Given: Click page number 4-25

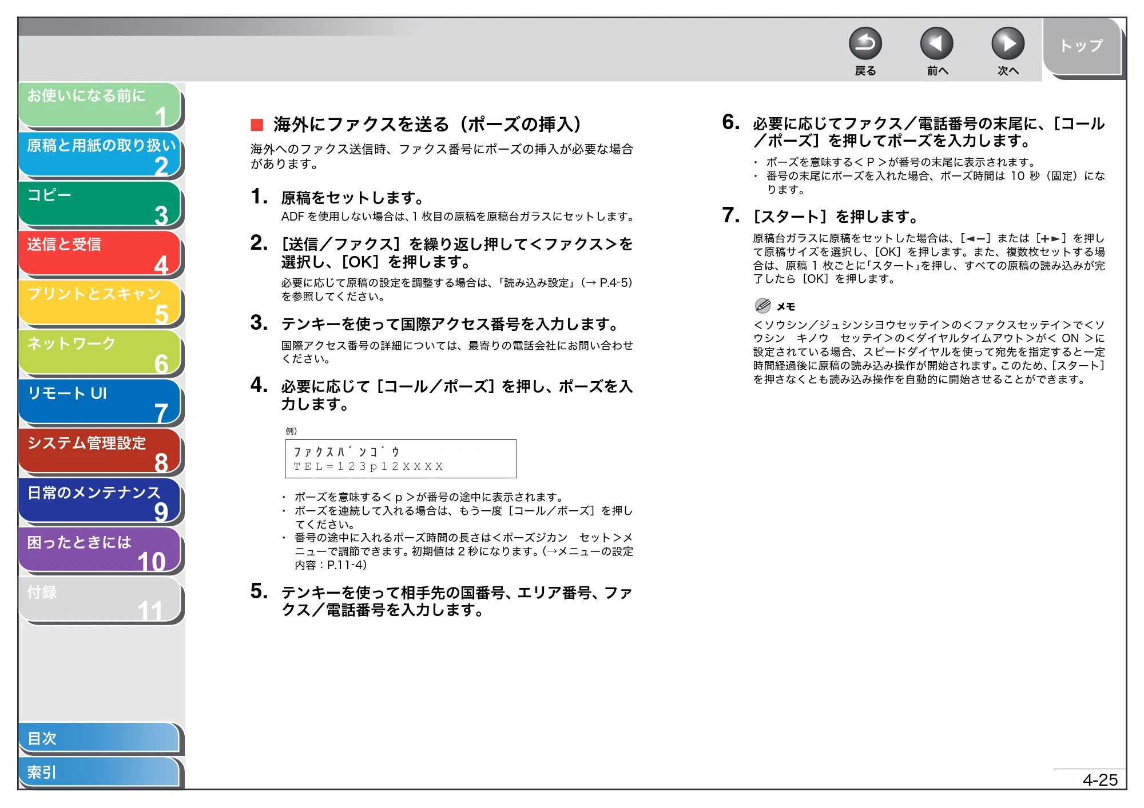Looking at the screenshot, I should [x=1100, y=780].
